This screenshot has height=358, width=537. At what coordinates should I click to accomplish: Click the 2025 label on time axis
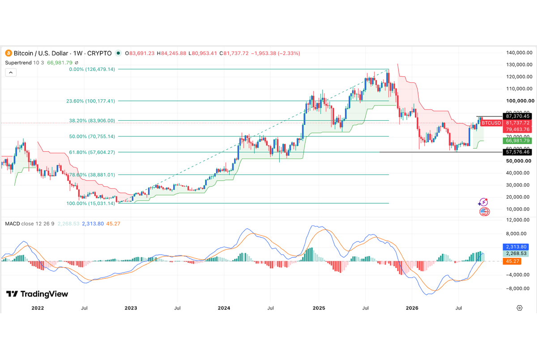[x=319, y=308]
